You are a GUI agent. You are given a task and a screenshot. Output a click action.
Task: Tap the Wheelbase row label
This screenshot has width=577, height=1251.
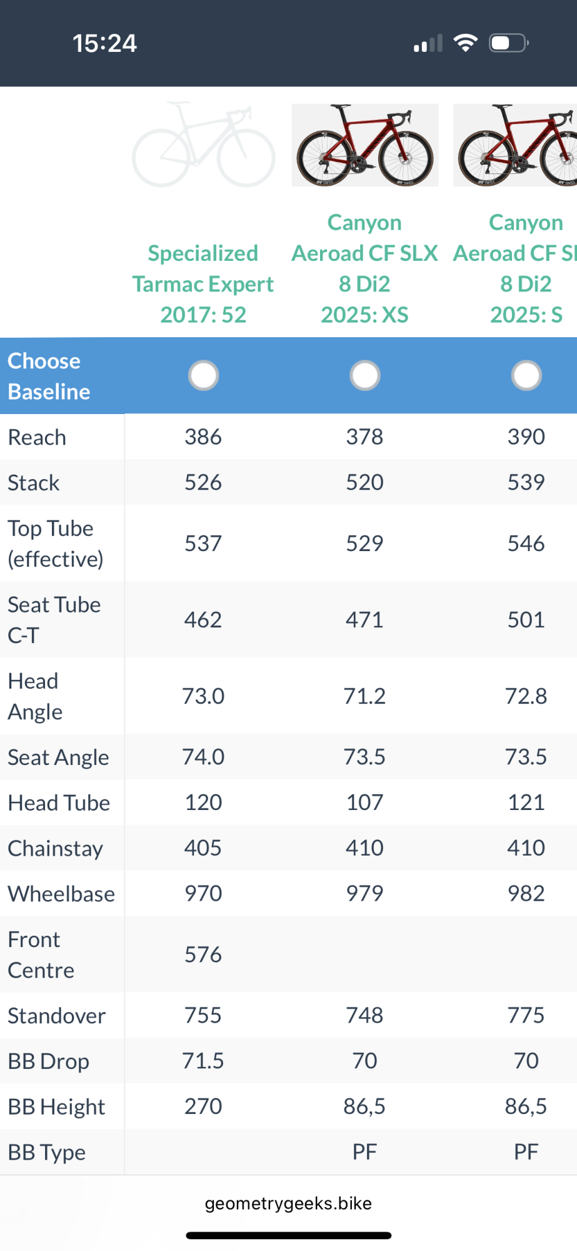coord(61,894)
